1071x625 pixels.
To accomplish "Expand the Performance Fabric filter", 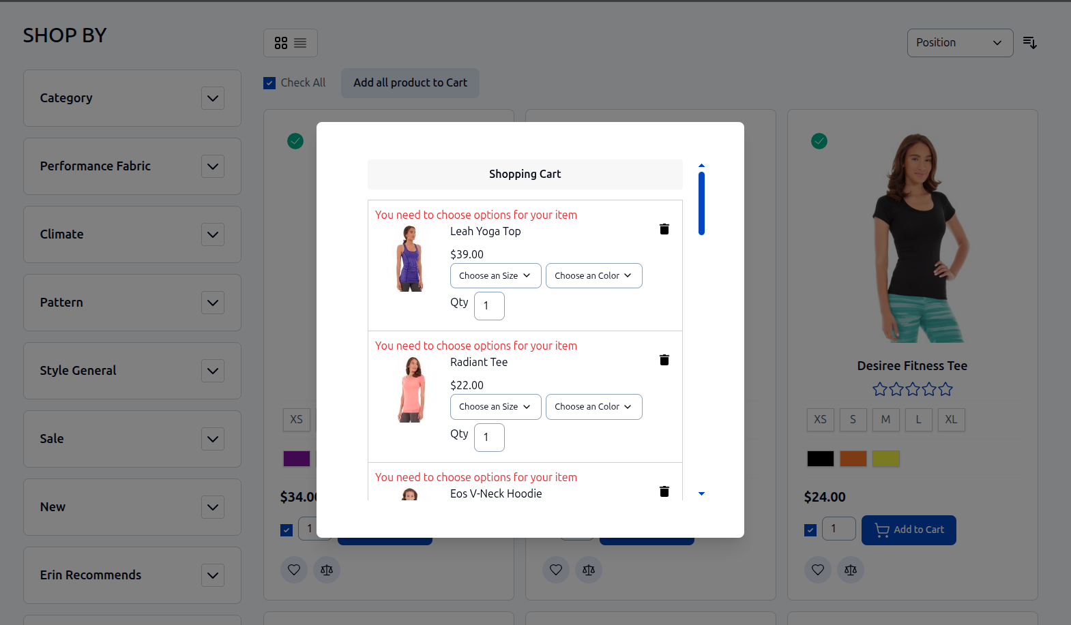I will tap(213, 166).
